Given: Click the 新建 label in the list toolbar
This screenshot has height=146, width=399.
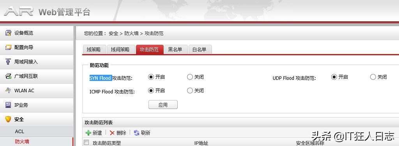Looking at the screenshot, I should pyautogui.click(x=97, y=133).
